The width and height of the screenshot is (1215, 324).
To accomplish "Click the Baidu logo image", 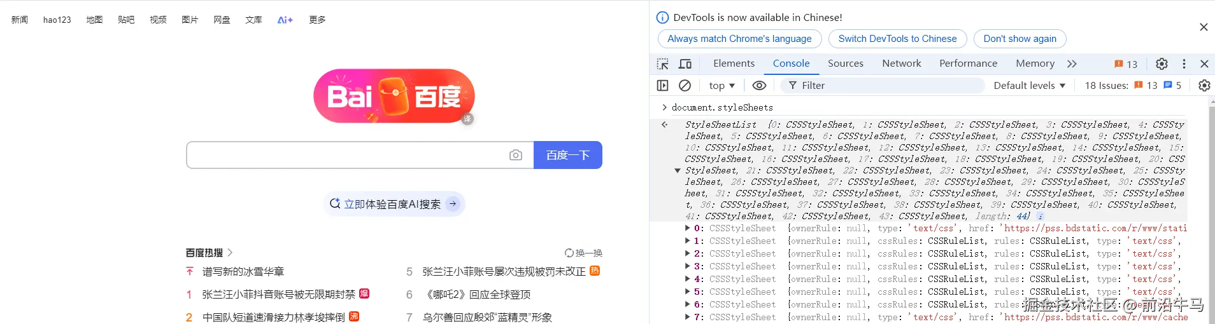I will click(394, 96).
